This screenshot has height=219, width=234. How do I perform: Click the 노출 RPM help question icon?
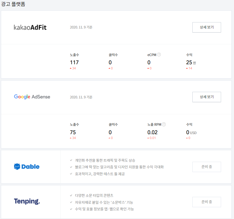point(164,124)
